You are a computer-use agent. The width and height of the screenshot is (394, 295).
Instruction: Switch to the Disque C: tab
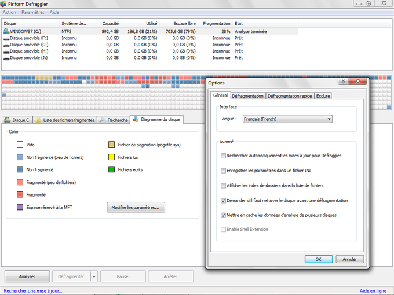pos(17,120)
